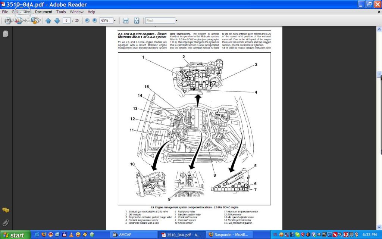Viewport: 382px width, 239px height.
Task: Open the Window menu
Action: coord(76,12)
